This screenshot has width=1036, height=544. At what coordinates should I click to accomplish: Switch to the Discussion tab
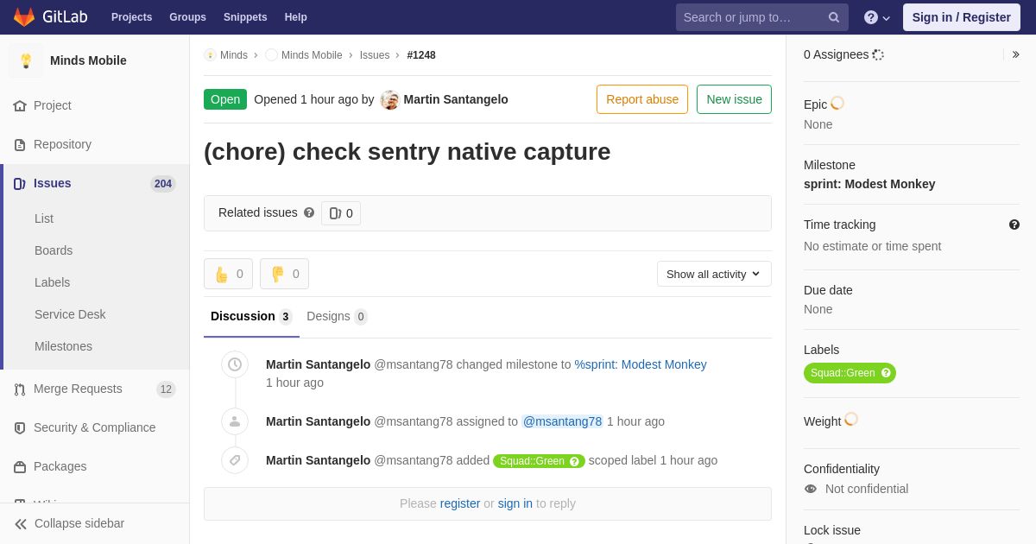251,316
